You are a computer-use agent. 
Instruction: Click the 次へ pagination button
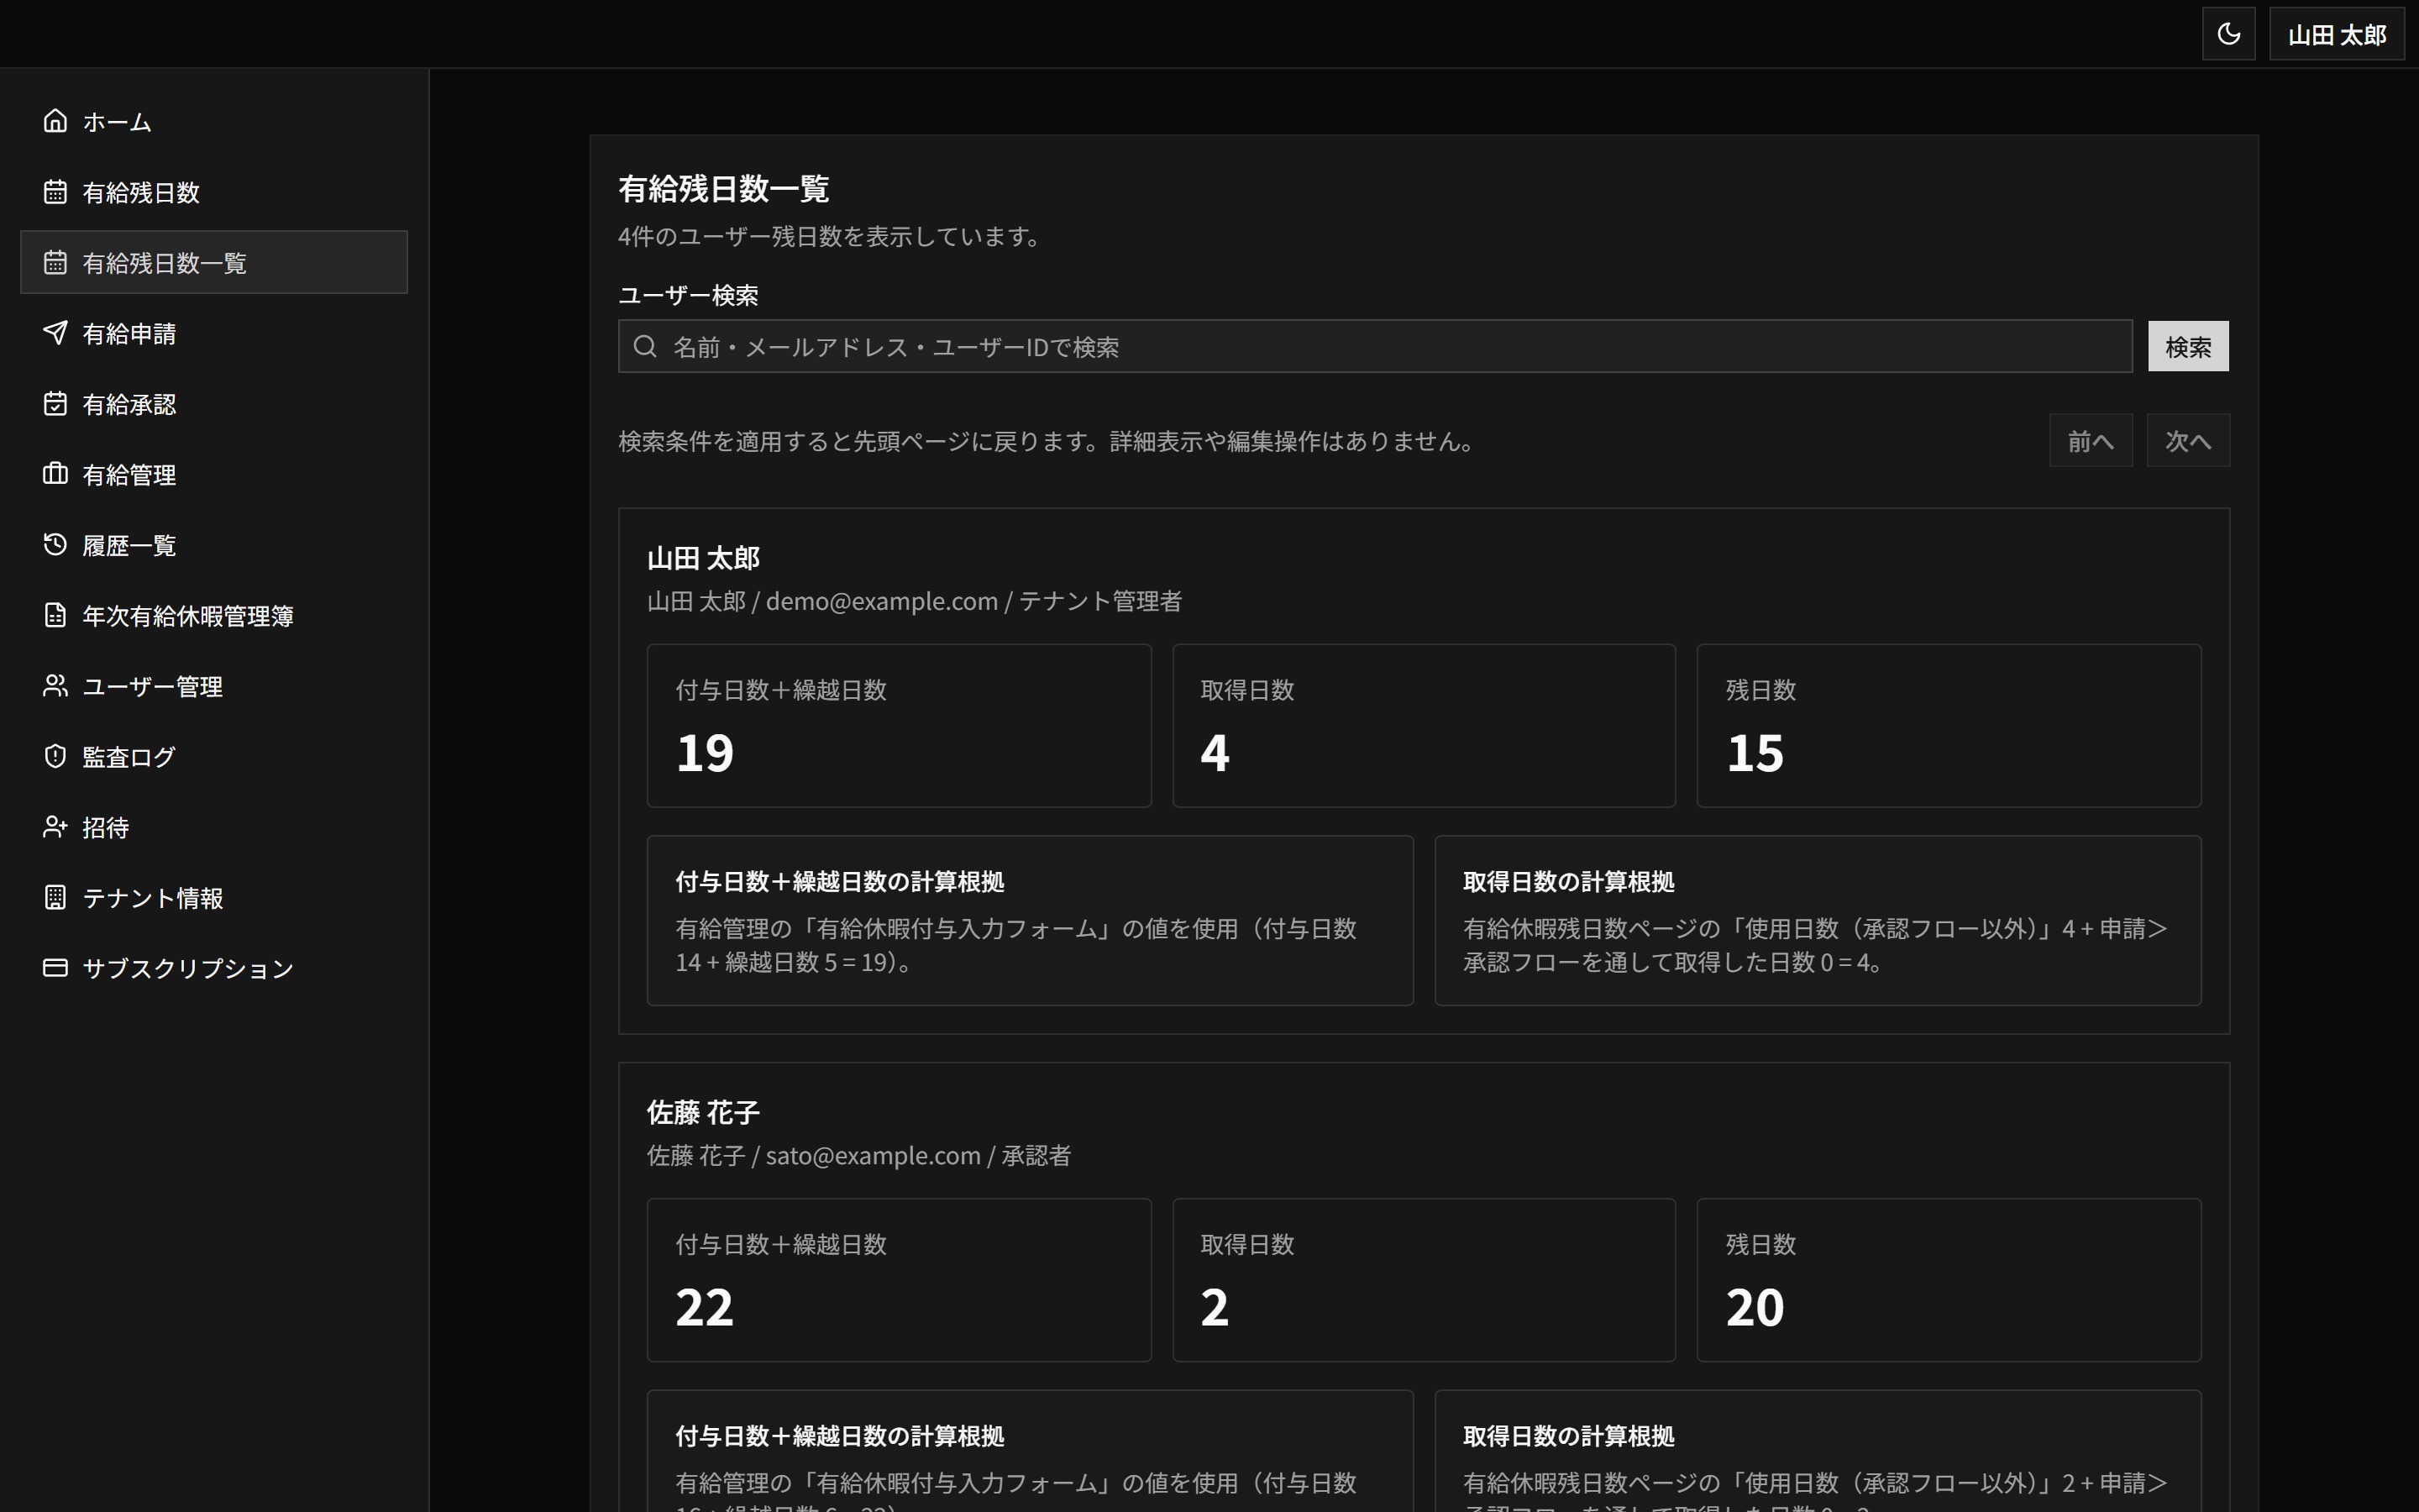click(2188, 440)
